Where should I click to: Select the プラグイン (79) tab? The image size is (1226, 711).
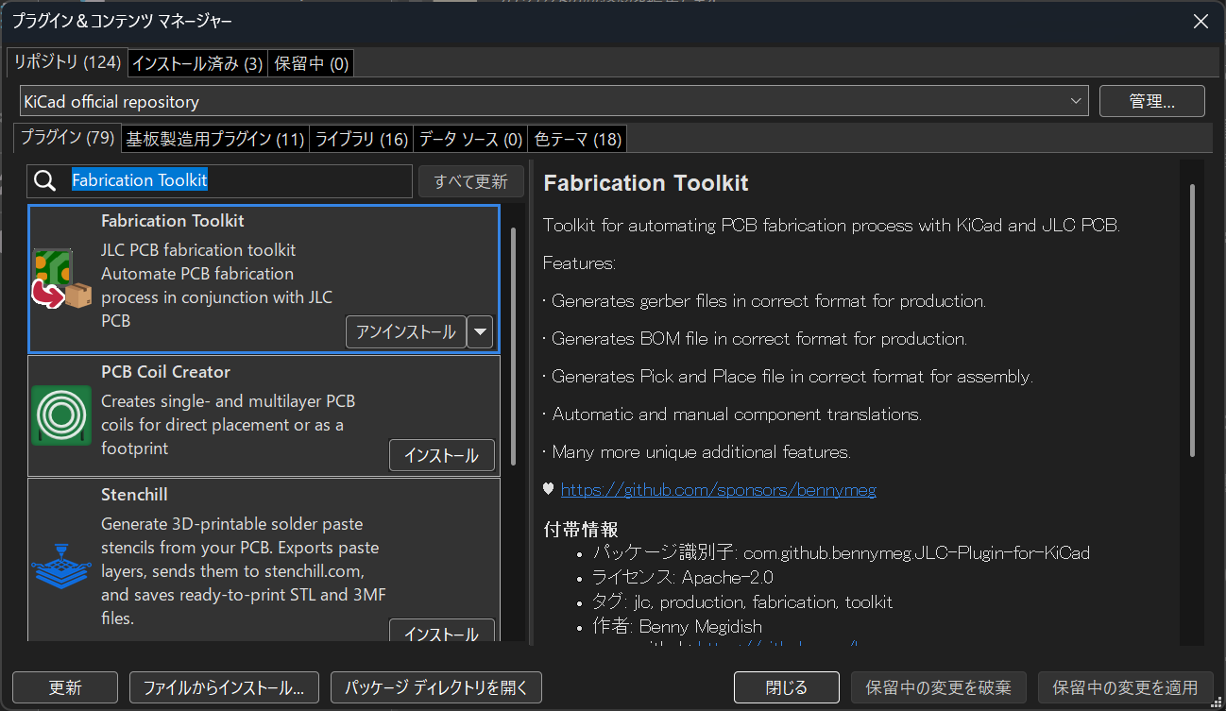point(67,138)
